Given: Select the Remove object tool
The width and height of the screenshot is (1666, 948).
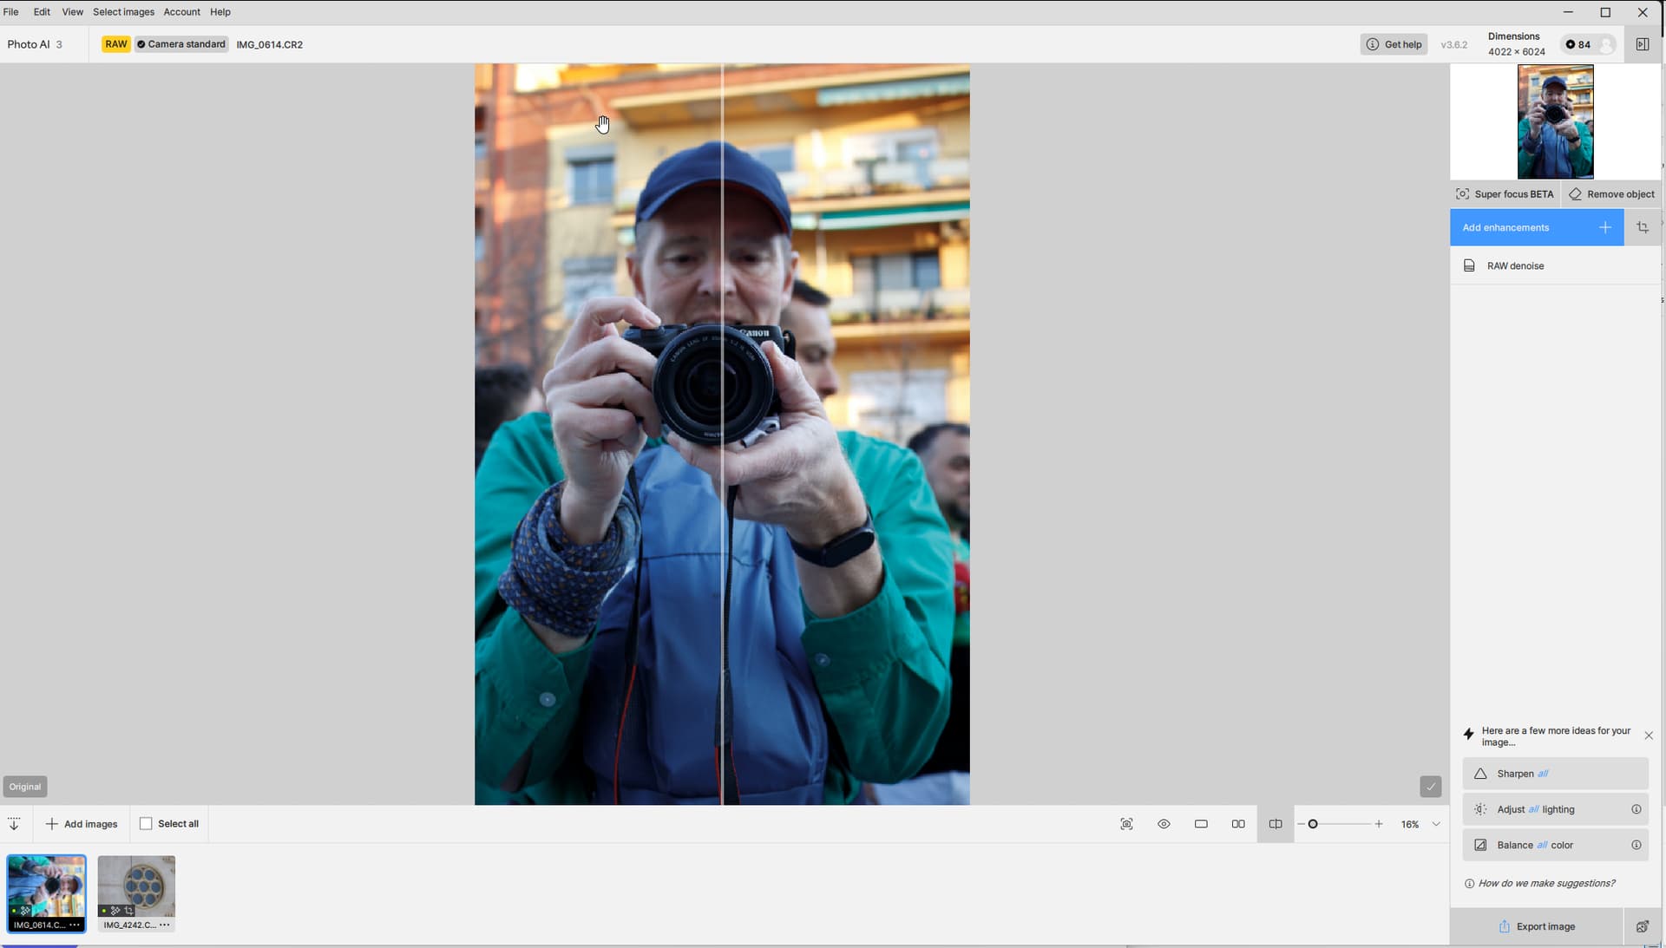Looking at the screenshot, I should (x=1611, y=194).
